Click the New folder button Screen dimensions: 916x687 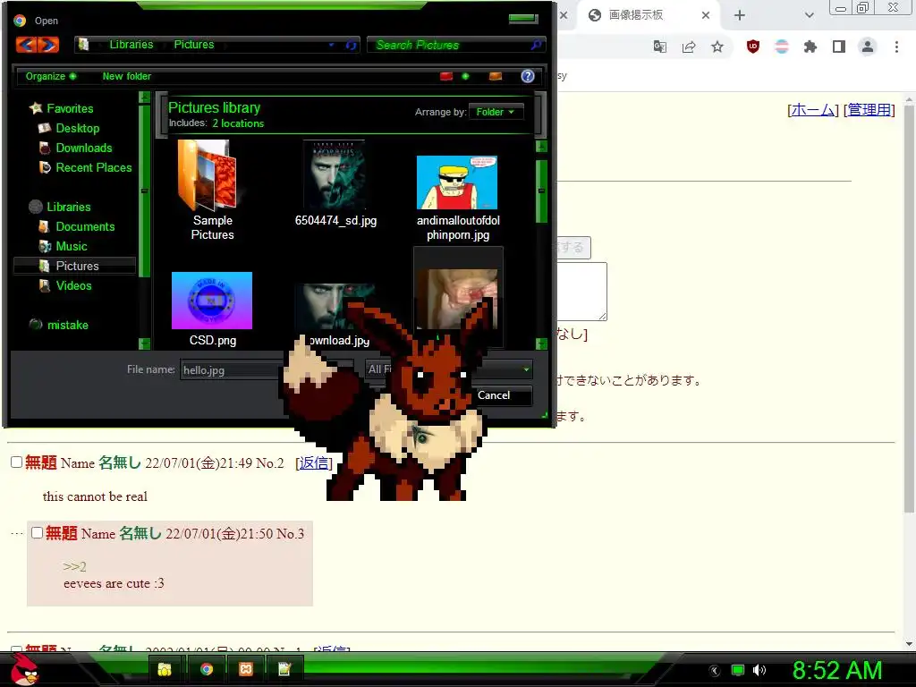tap(127, 76)
